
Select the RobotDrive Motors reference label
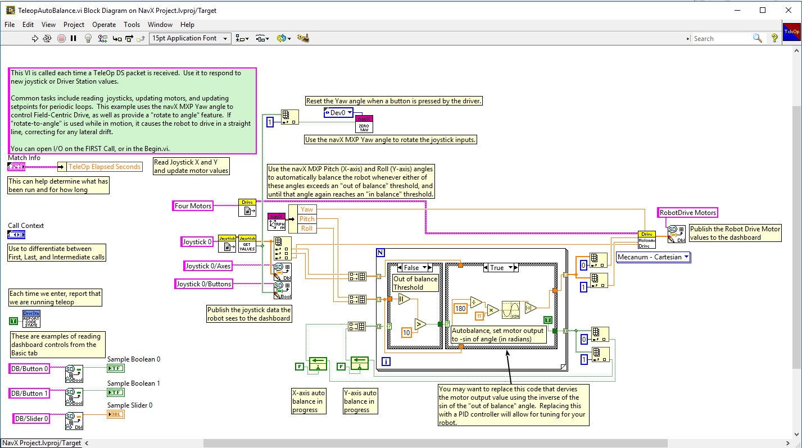[x=688, y=213]
